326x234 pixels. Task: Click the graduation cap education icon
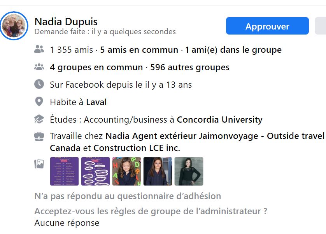tap(39, 119)
